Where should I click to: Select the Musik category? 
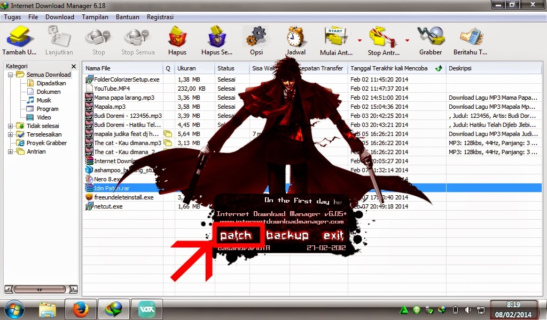[x=44, y=100]
